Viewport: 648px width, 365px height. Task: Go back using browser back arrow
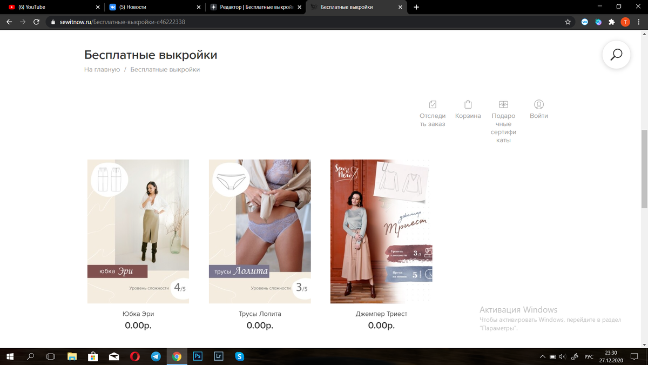9,22
